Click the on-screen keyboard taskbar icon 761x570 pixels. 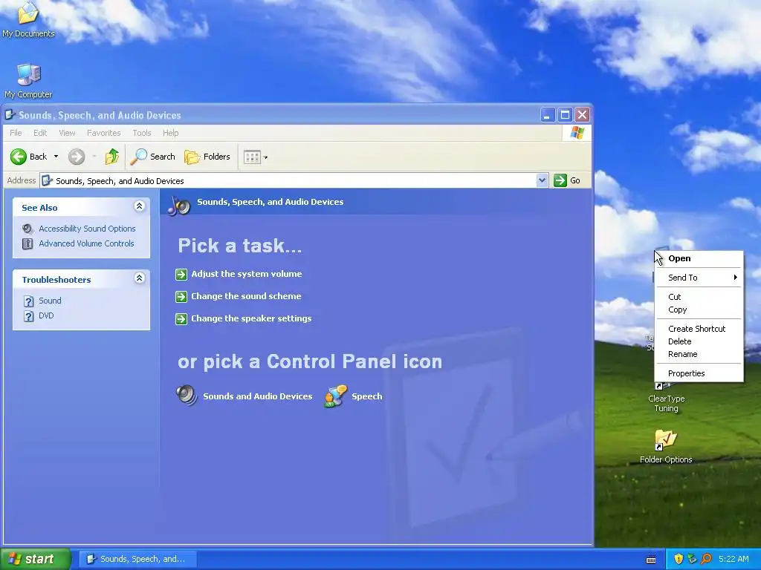click(651, 560)
